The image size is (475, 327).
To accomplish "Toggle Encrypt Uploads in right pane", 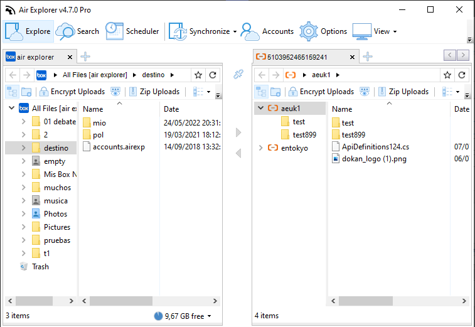I will click(x=321, y=92).
